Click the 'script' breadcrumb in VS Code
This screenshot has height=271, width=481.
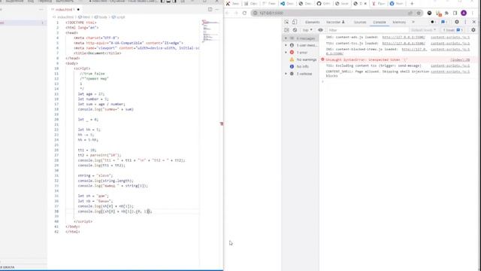(x=119, y=17)
